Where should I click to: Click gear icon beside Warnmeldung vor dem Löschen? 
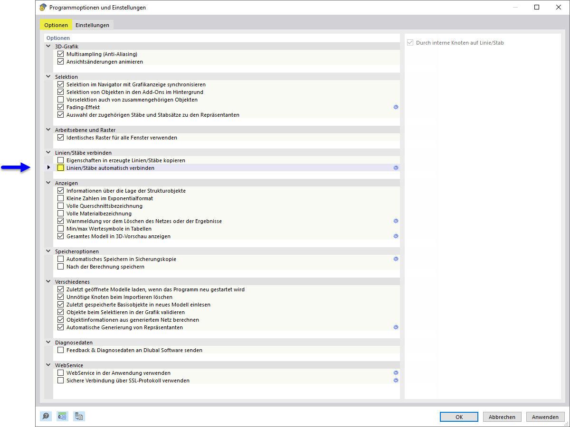click(x=396, y=221)
